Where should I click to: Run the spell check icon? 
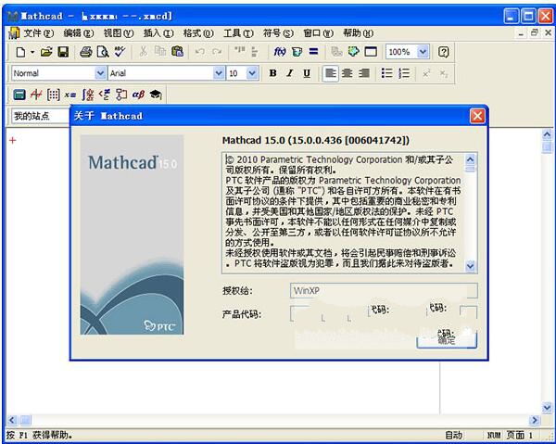120,52
